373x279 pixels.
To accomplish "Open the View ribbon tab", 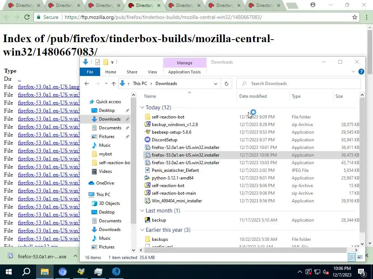I will [x=152, y=72].
